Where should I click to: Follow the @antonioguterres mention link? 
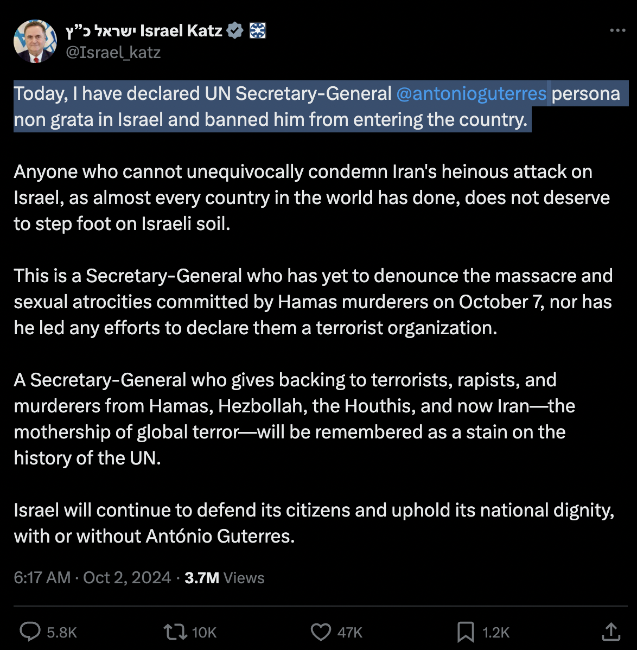pyautogui.click(x=471, y=94)
